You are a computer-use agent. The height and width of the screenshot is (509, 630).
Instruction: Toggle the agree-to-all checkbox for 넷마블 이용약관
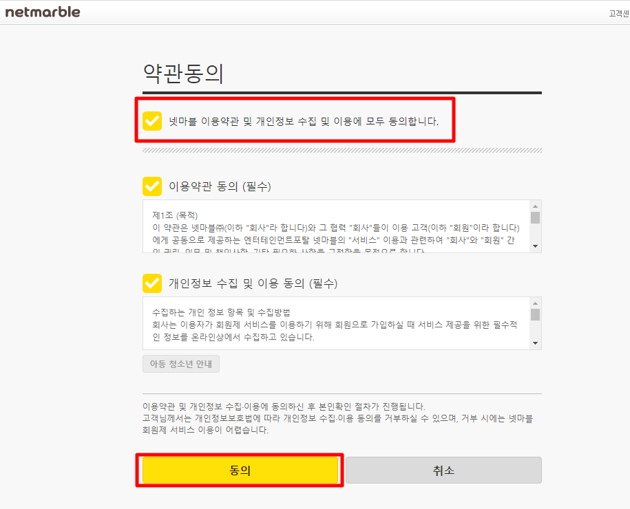pos(152,121)
